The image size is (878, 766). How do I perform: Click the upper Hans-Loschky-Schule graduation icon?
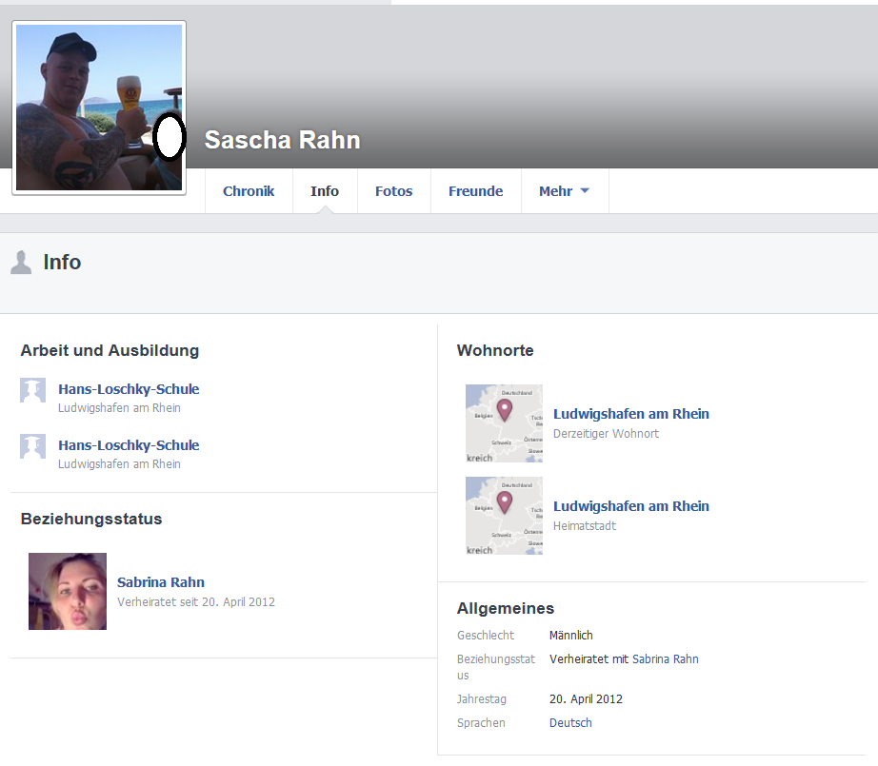pyautogui.click(x=33, y=390)
